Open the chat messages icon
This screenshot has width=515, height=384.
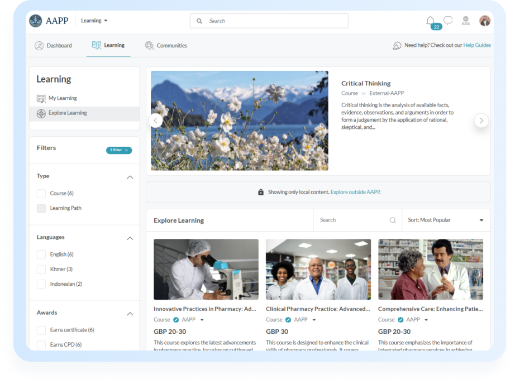coord(448,21)
